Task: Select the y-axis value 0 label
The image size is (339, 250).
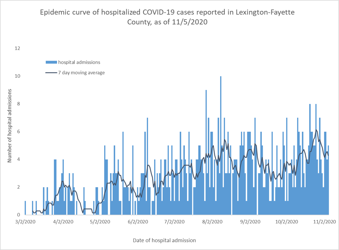Action: [x=19, y=215]
